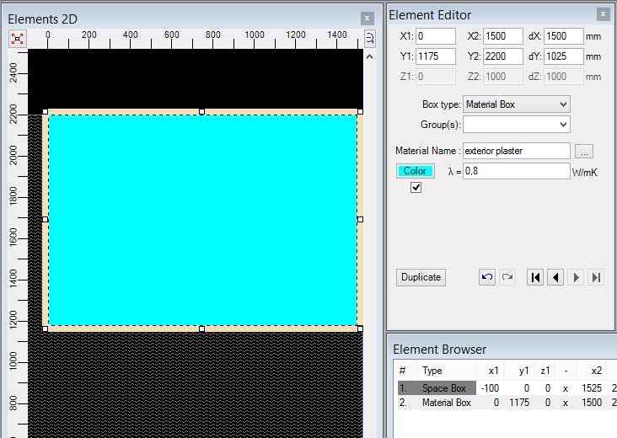The width and height of the screenshot is (617, 438).
Task: Click the z1 column header
Action: pos(545,371)
